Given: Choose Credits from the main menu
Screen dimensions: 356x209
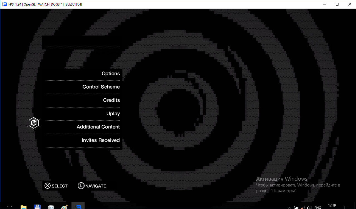Looking at the screenshot, I should pyautogui.click(x=111, y=100).
